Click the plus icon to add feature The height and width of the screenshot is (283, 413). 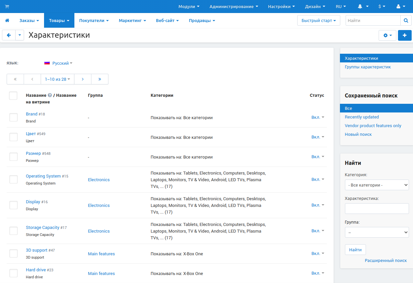tap(405, 35)
